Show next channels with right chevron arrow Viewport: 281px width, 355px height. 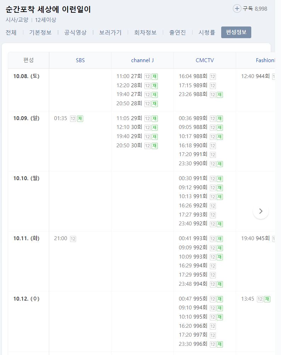point(261,211)
